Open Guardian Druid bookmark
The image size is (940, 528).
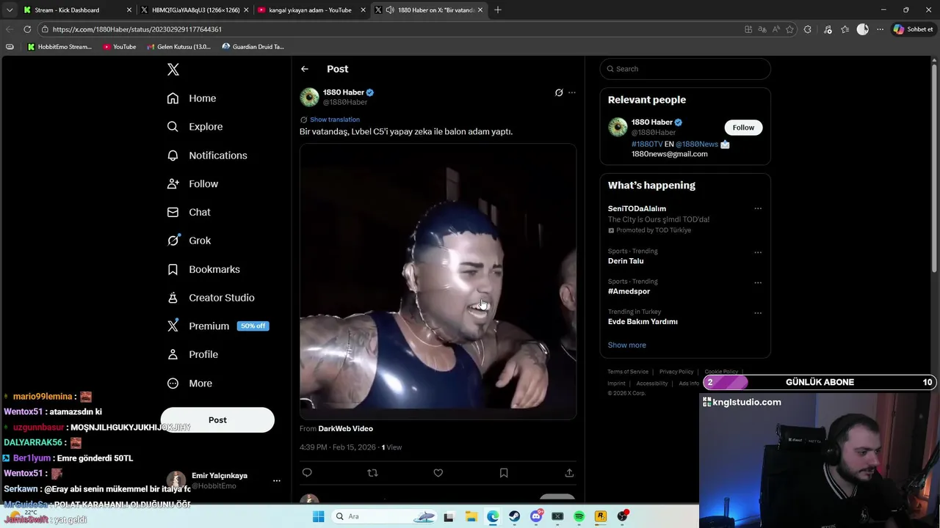[x=253, y=47]
